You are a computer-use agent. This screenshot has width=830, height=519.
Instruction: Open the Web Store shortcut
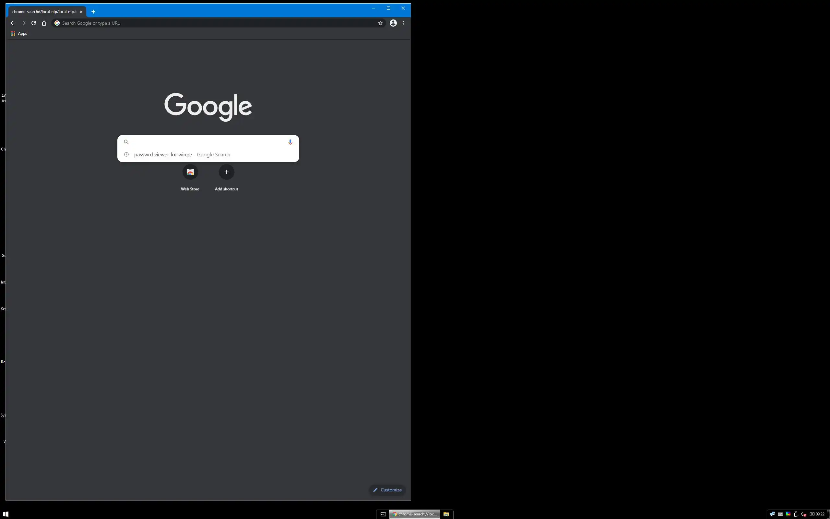(190, 172)
